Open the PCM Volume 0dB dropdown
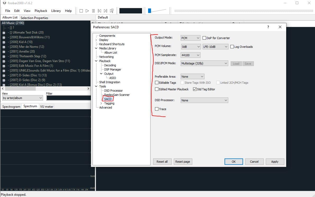The image size is (315, 197). click(191, 47)
